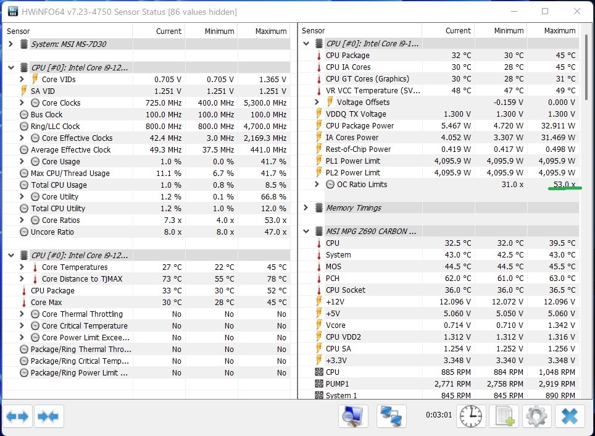Viewport: 595px width, 436px height.
Task: Select the Max CPU/Thread Usage row
Action: coord(146,173)
